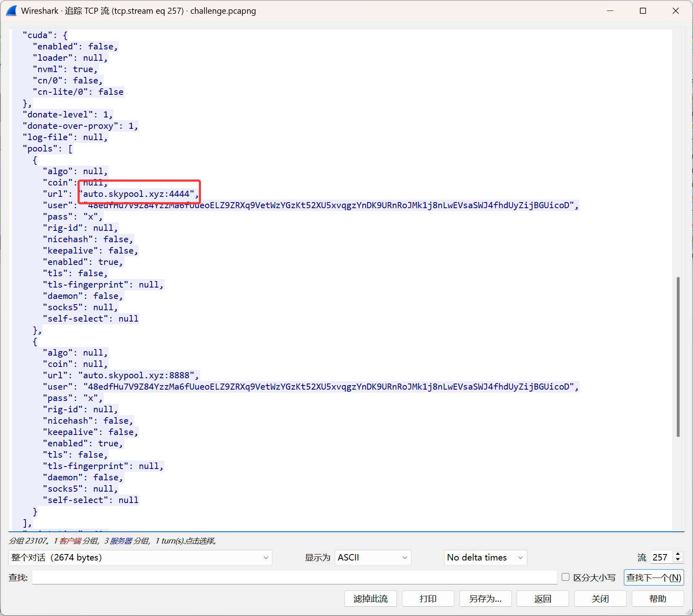This screenshot has height=616, width=693.
Task: Click the 打印 button
Action: tap(428, 599)
